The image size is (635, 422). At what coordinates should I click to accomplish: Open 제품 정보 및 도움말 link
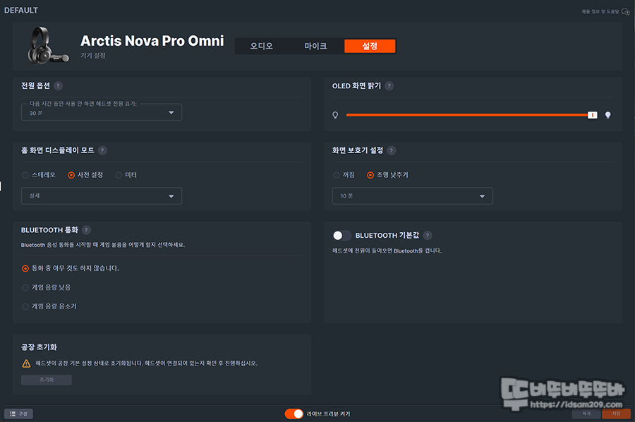[x=600, y=12]
